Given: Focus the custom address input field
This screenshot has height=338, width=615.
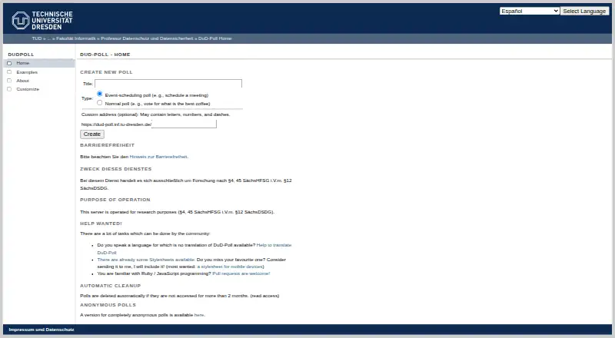Looking at the screenshot, I should point(184,124).
